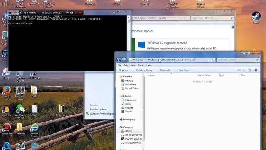Select Favorites in navigation pane
The height and width of the screenshot is (150, 266).
tap(126, 77)
